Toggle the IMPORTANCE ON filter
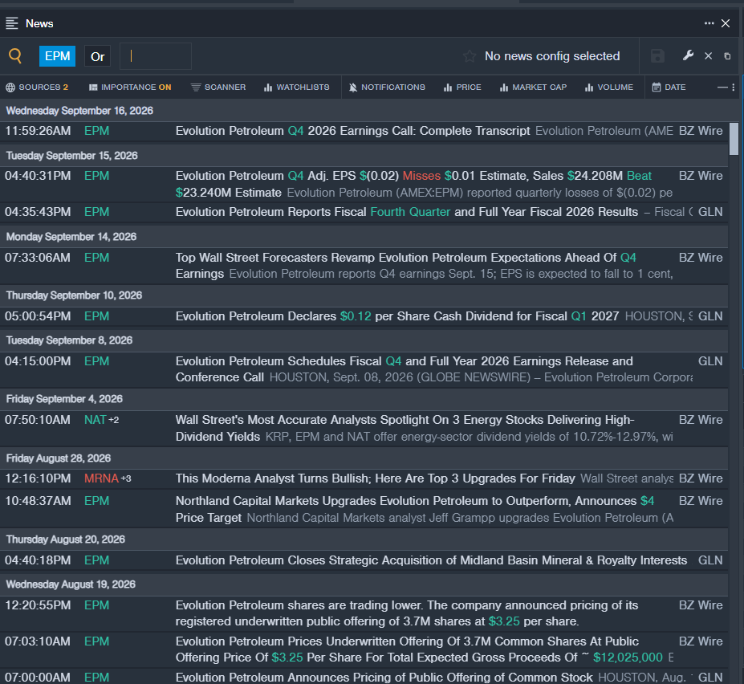Image resolution: width=744 pixels, height=684 pixels. 130,88
